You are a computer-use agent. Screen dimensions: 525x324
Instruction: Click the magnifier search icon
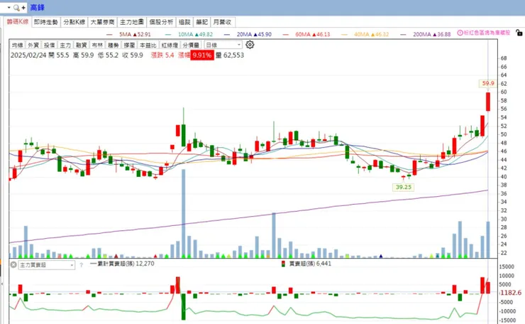[16, 7]
